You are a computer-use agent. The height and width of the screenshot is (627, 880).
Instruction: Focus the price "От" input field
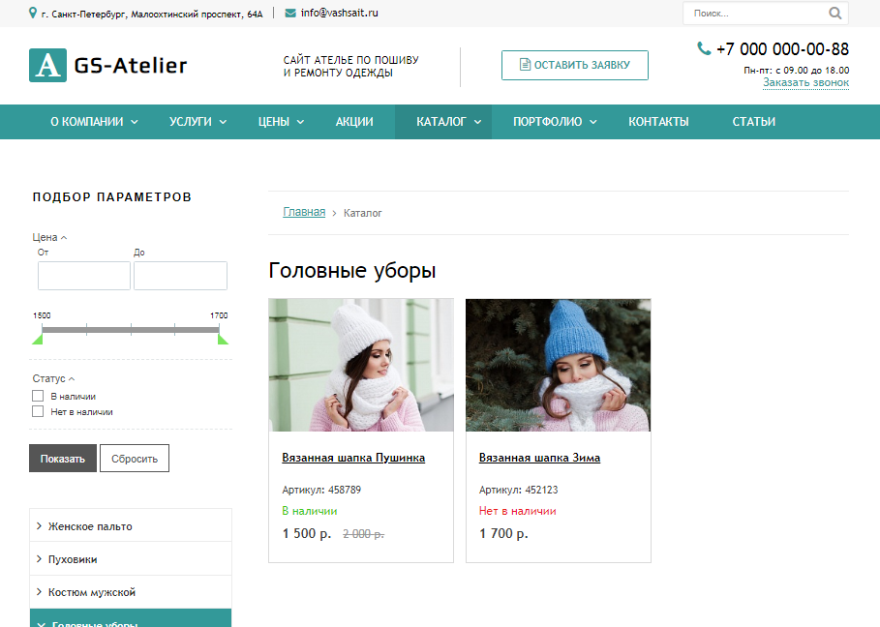tap(84, 276)
